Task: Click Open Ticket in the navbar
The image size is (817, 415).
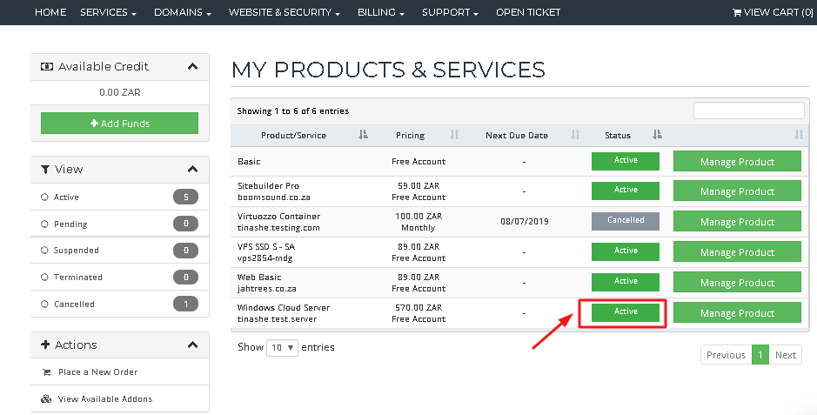Action: pos(528,12)
